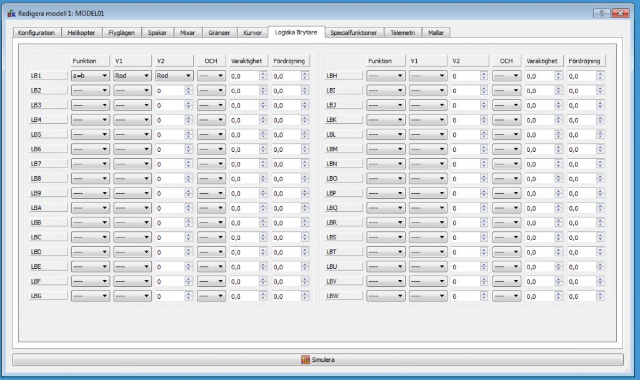640x380 pixels.
Task: Click the Simulera button
Action: coord(318,359)
